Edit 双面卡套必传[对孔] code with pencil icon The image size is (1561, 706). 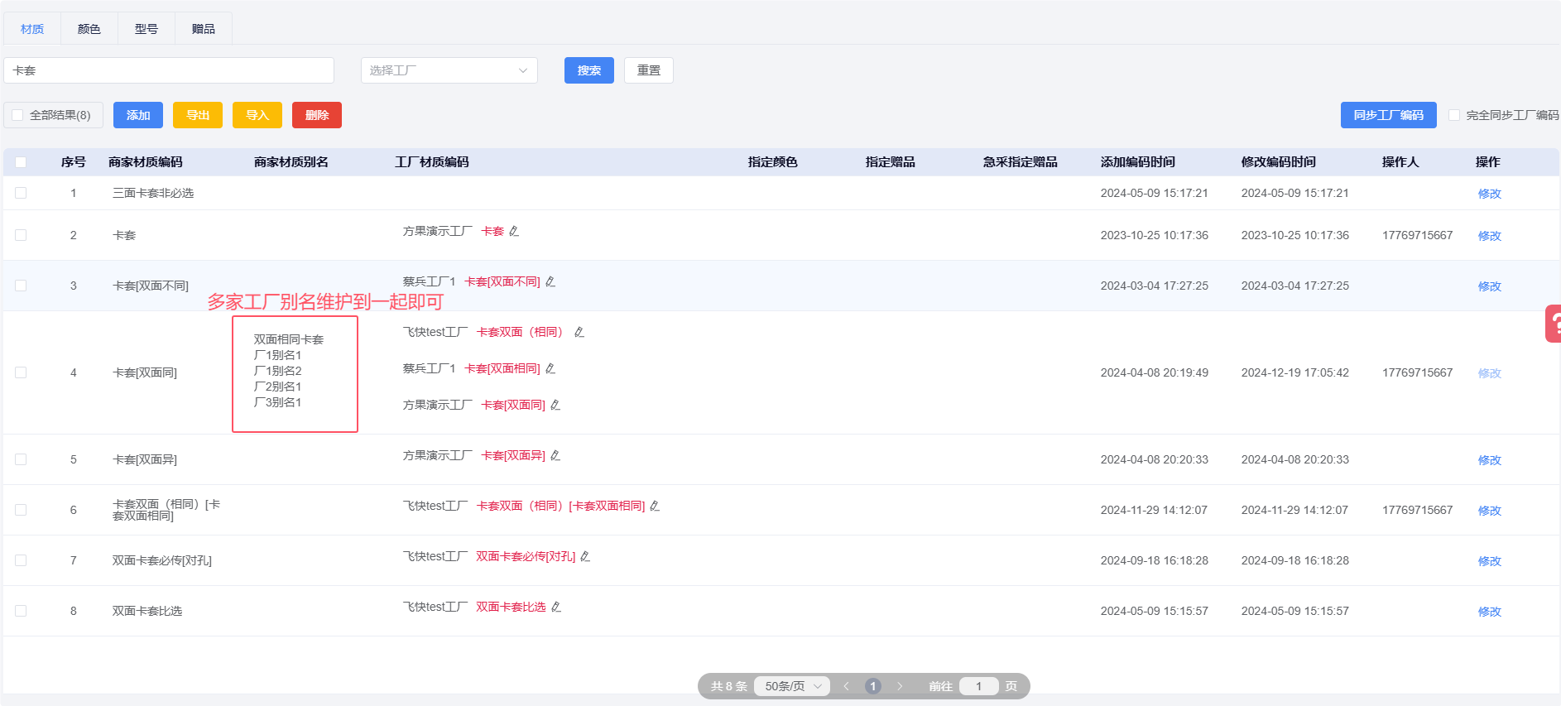point(585,557)
